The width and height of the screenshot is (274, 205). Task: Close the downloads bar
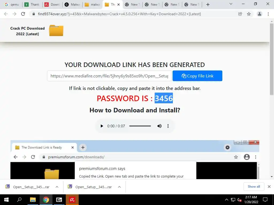(269, 187)
